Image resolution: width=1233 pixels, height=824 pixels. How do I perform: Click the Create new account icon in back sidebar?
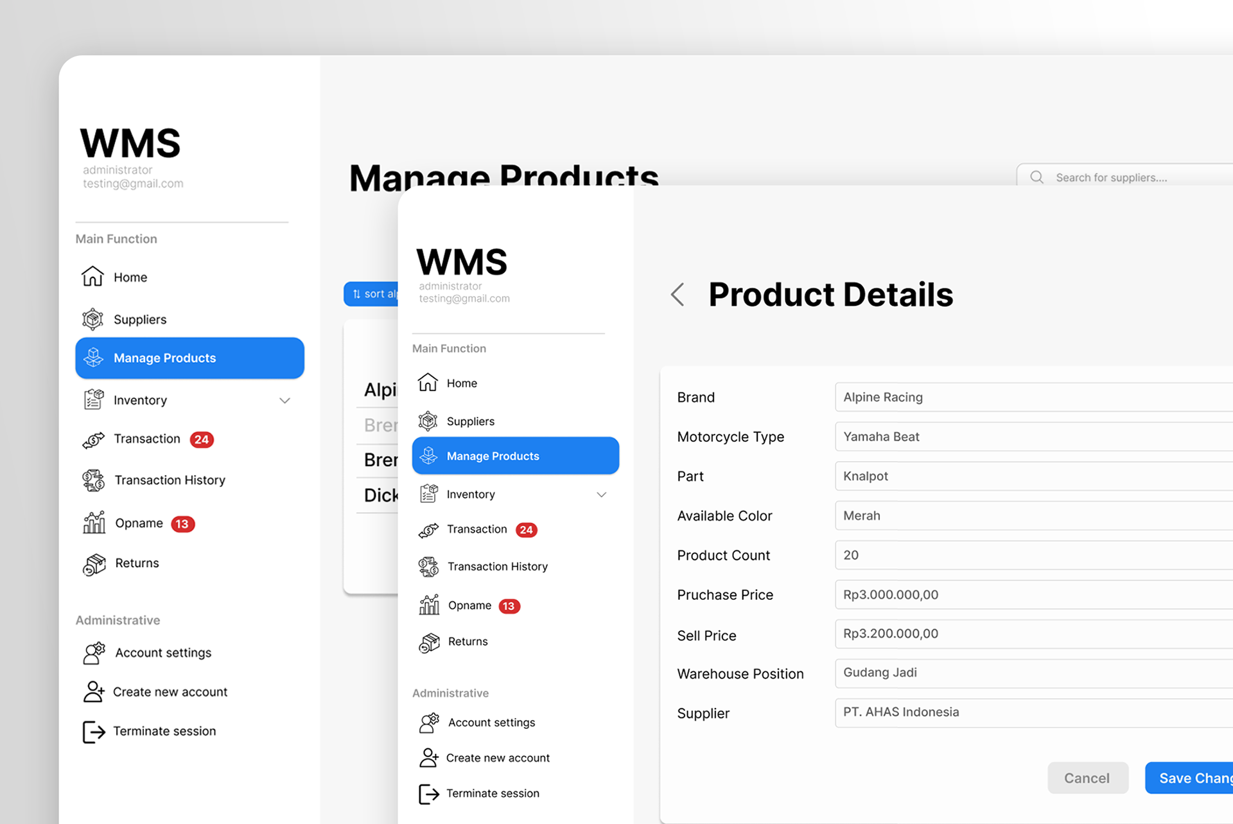pyautogui.click(x=94, y=692)
